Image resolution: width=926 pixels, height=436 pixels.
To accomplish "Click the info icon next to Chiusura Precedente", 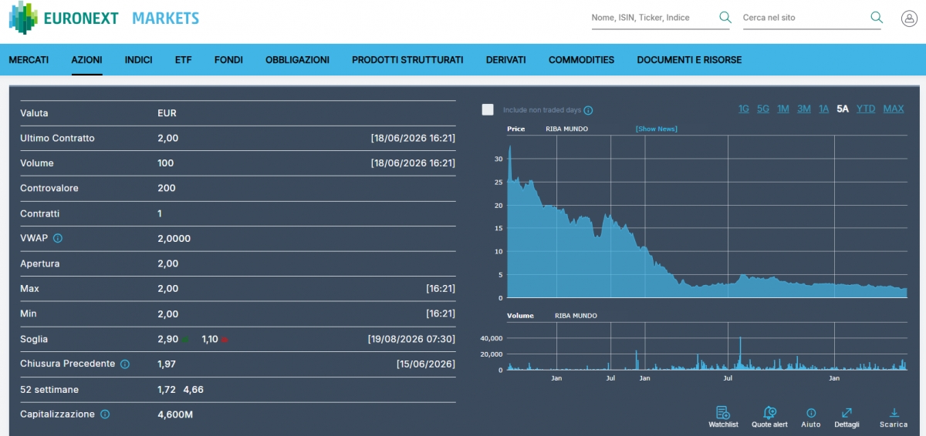I will [125, 364].
